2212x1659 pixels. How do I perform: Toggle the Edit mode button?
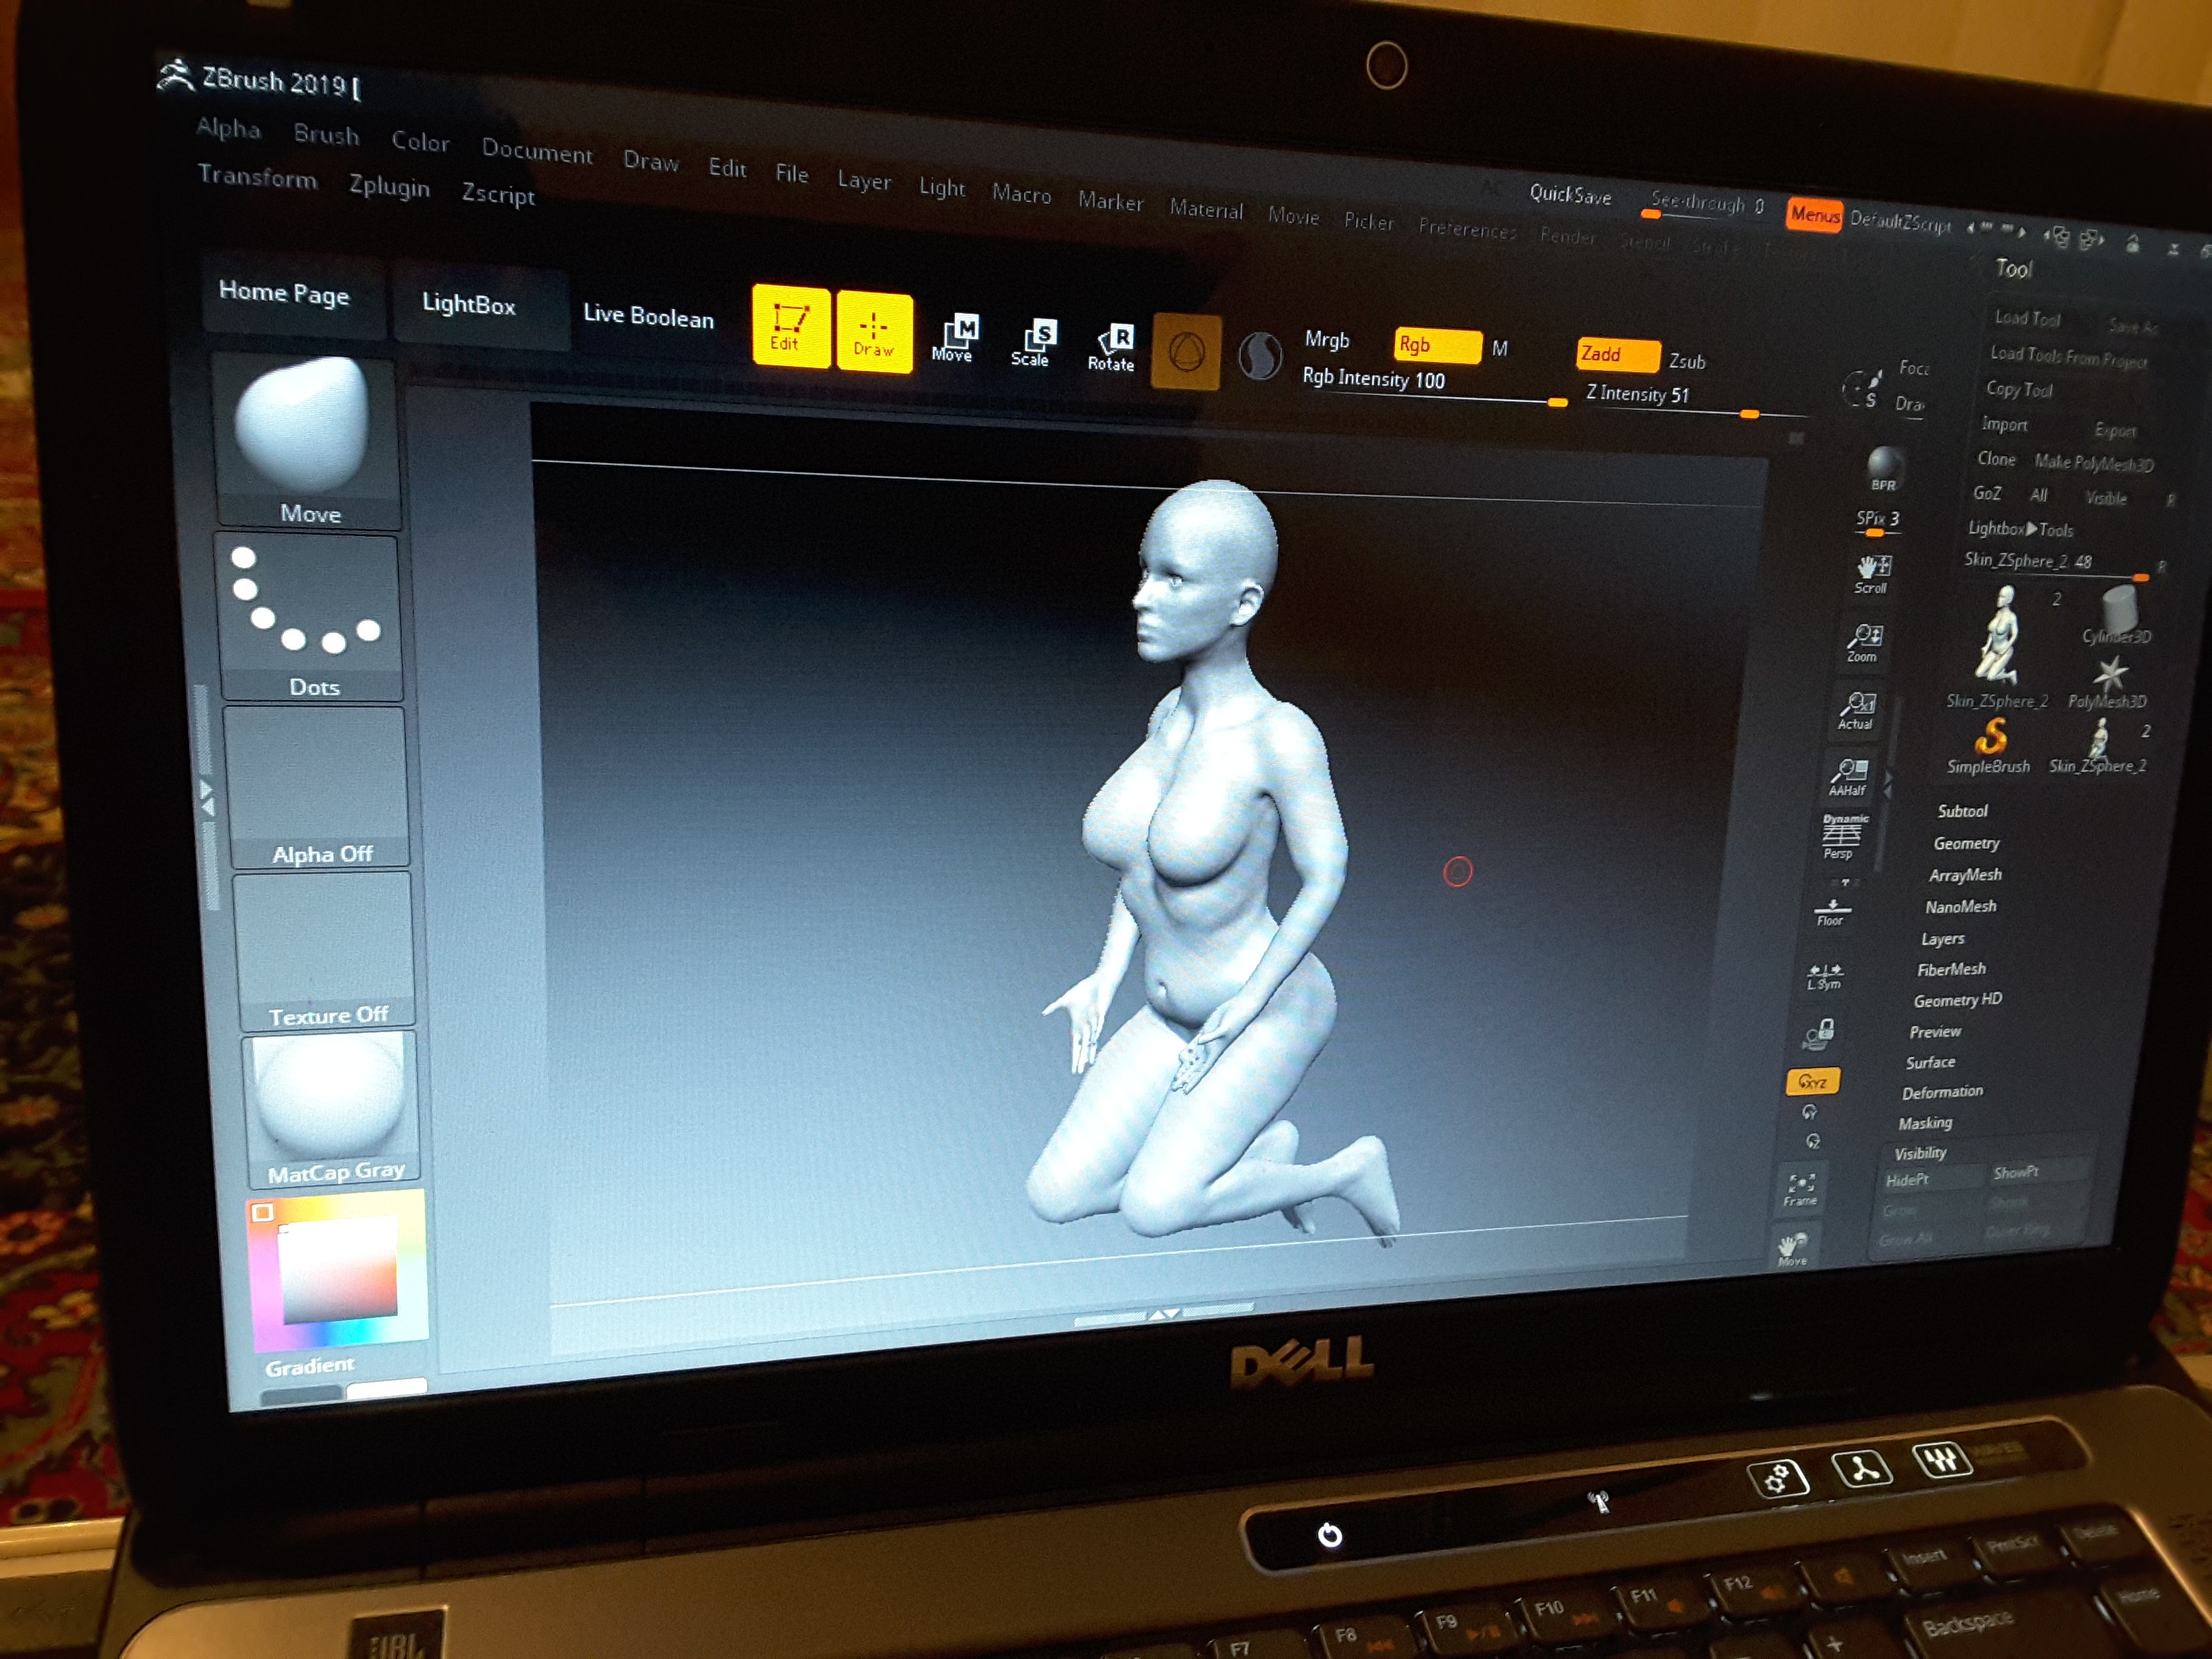click(x=791, y=326)
